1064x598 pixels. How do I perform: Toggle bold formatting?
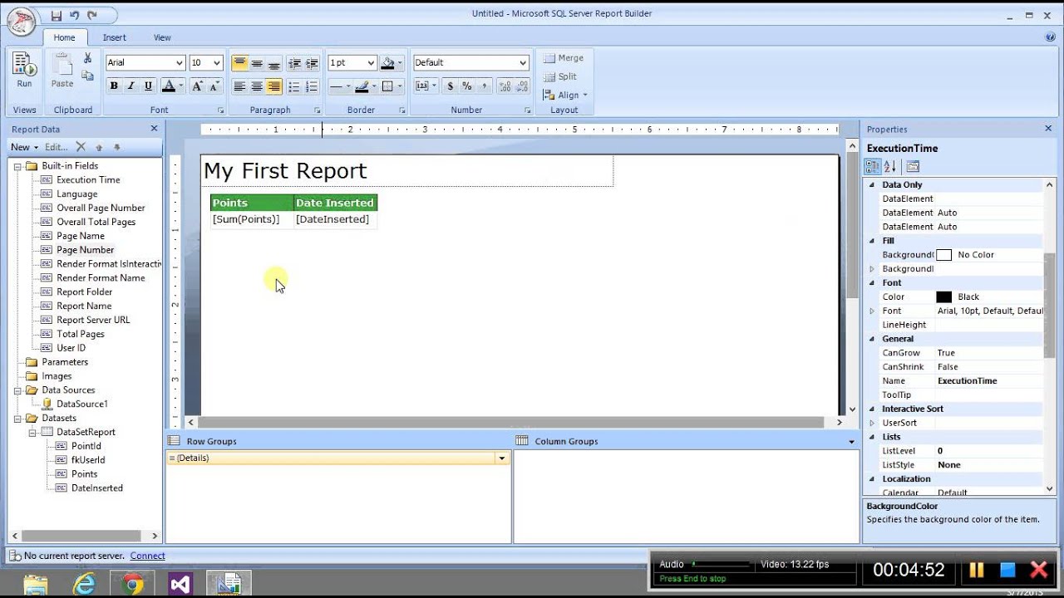pyautogui.click(x=113, y=86)
